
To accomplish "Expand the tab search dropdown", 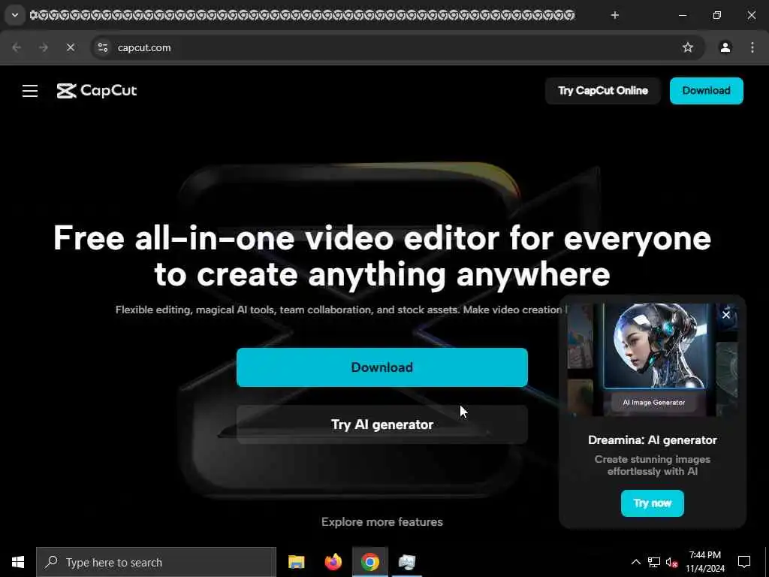I will [15, 15].
